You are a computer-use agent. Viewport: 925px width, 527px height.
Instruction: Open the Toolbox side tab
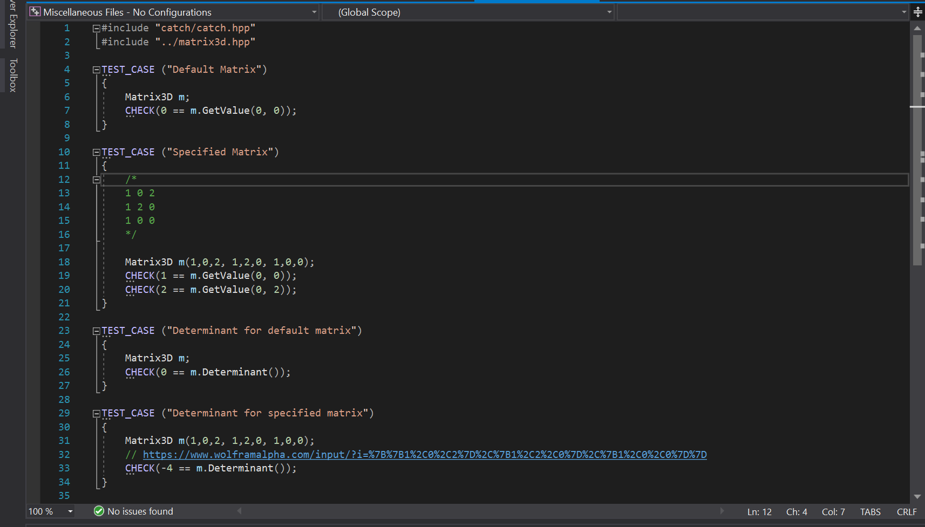[x=13, y=75]
